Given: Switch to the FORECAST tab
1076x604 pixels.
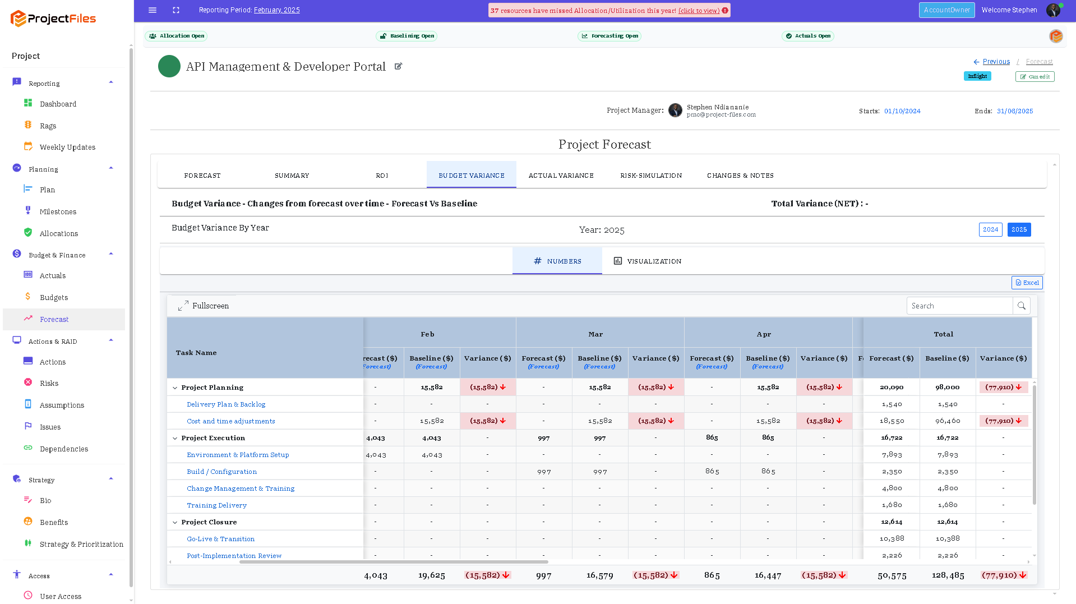Looking at the screenshot, I should pyautogui.click(x=202, y=176).
